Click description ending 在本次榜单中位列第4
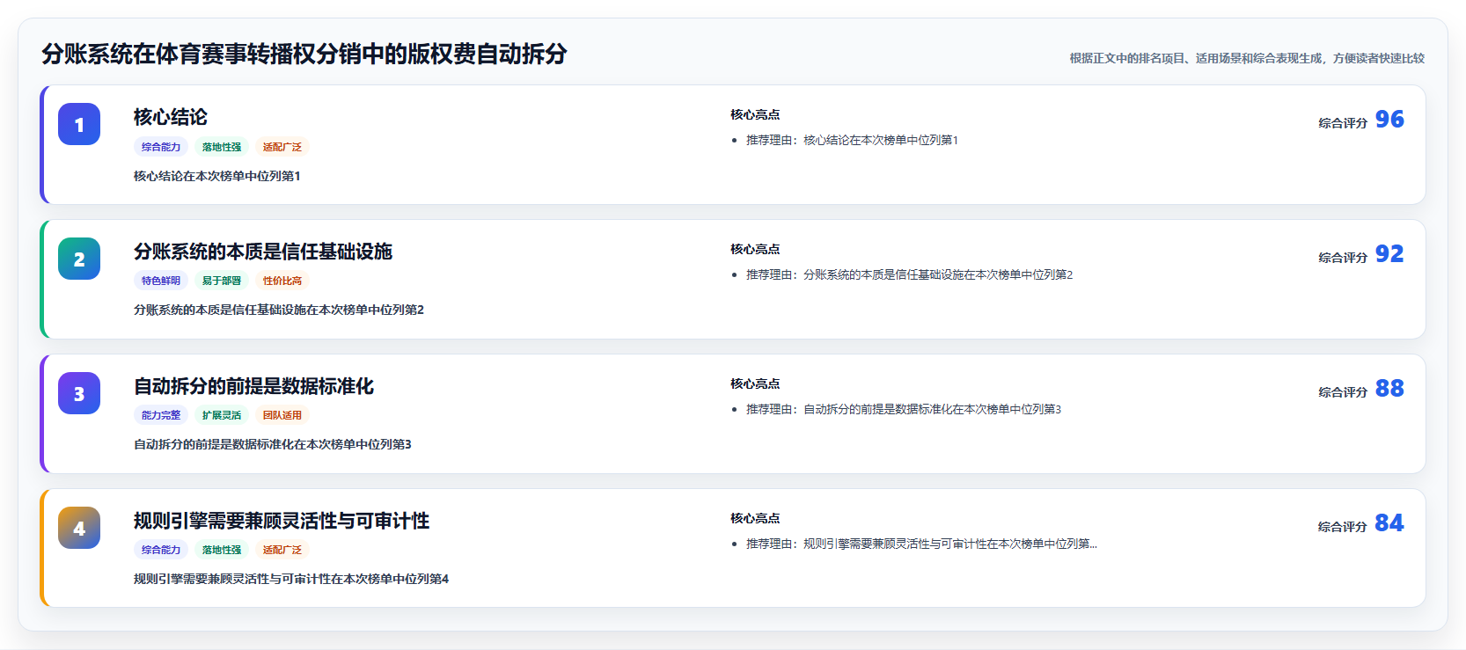This screenshot has height=650, width=1466. [x=291, y=579]
